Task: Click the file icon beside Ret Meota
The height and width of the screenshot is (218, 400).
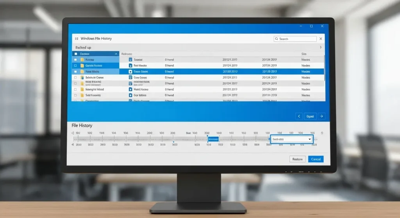Action: (130, 66)
